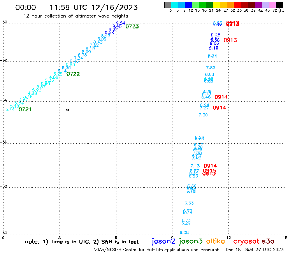Click the wave height value 6.08
The image size is (288, 253).
[184, 232]
